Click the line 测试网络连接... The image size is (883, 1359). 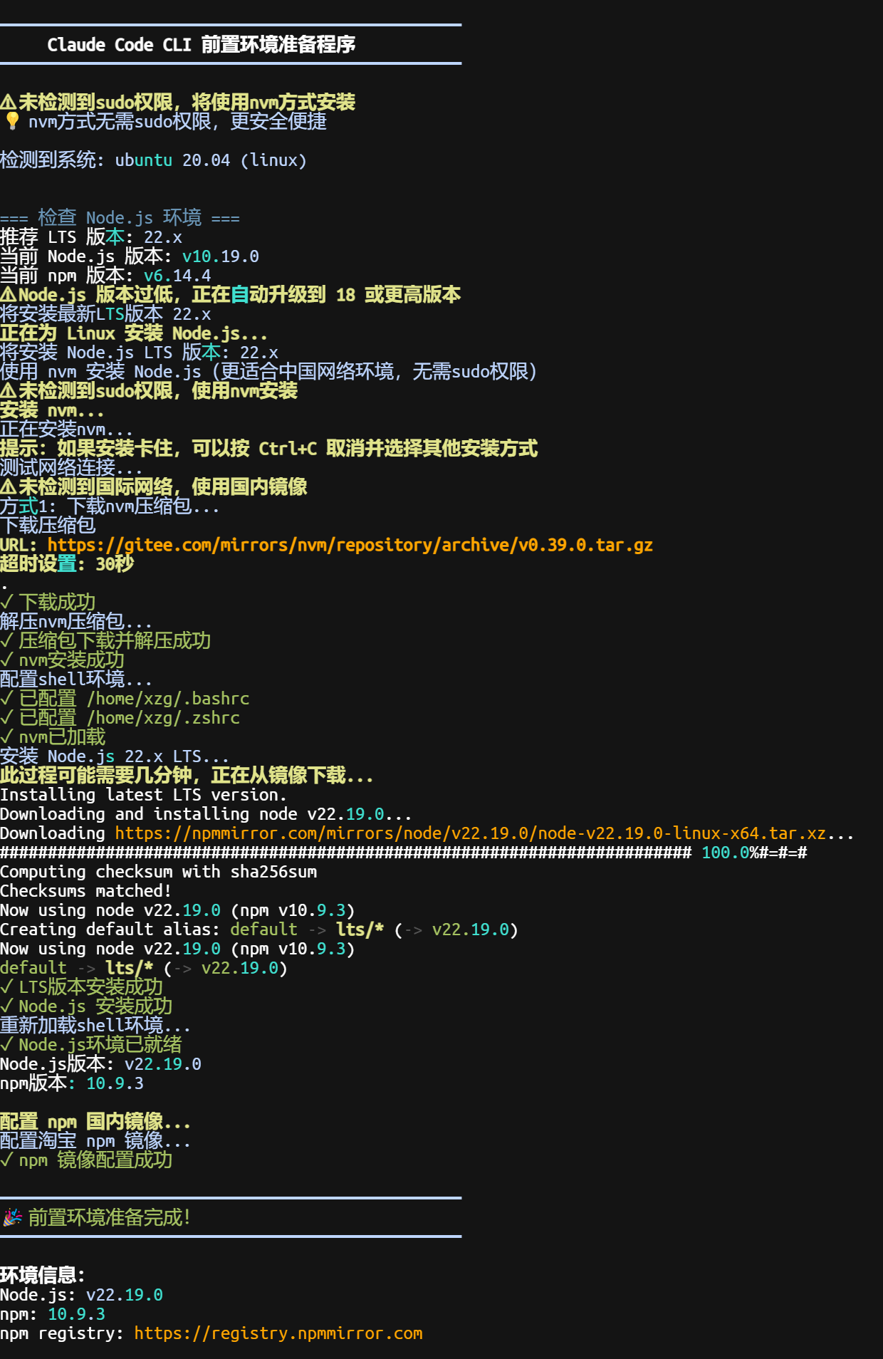(x=71, y=468)
